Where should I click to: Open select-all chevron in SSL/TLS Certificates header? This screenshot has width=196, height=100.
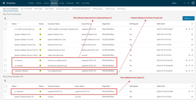coord(8,24)
